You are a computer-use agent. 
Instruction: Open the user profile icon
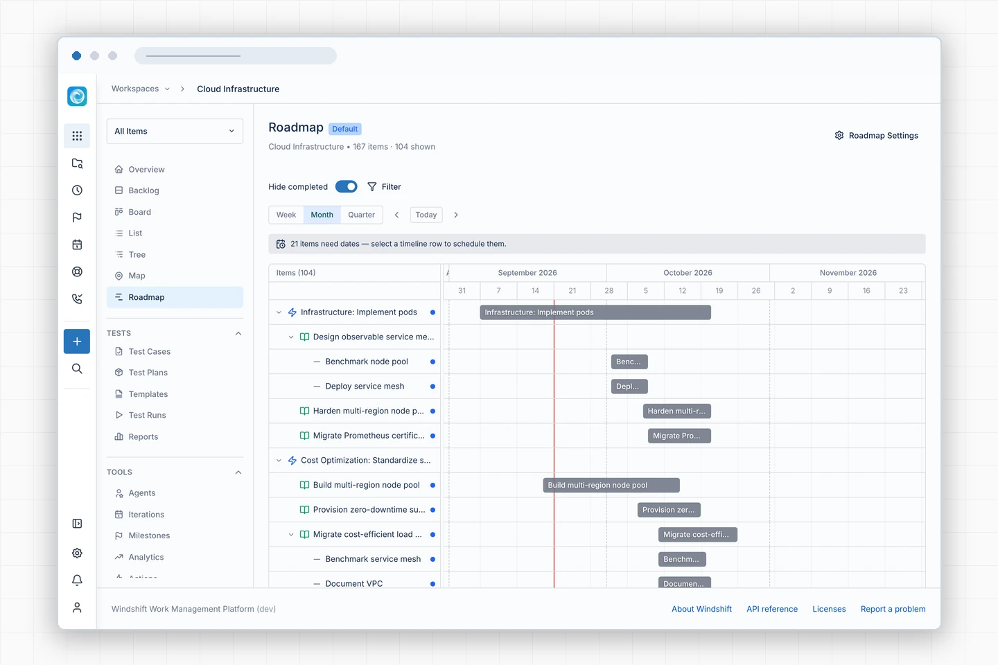77,608
